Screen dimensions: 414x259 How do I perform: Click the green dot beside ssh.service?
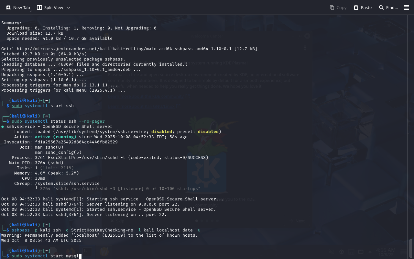click(3, 127)
